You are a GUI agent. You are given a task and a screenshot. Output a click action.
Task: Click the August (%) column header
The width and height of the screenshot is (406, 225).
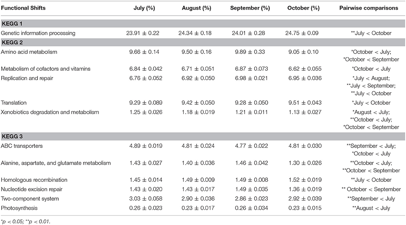pos(197,8)
